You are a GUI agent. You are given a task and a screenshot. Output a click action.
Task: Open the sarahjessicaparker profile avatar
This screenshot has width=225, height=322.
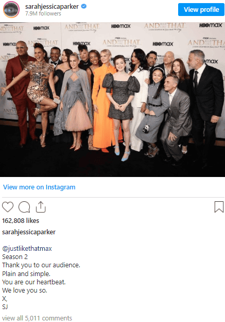click(x=11, y=9)
